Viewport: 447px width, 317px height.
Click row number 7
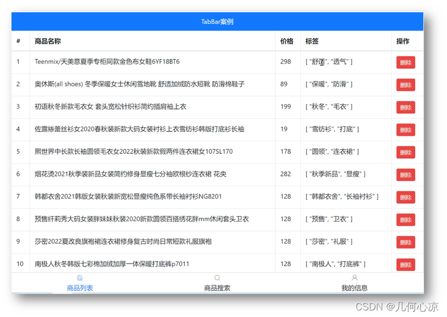tap(18, 197)
